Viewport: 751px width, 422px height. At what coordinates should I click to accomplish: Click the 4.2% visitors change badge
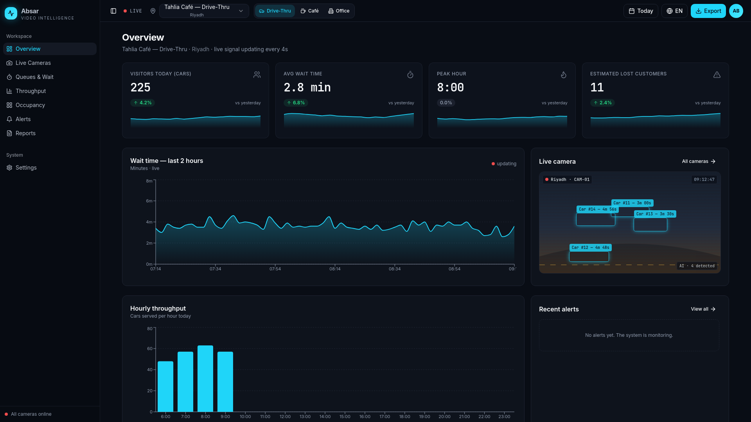[x=143, y=103]
